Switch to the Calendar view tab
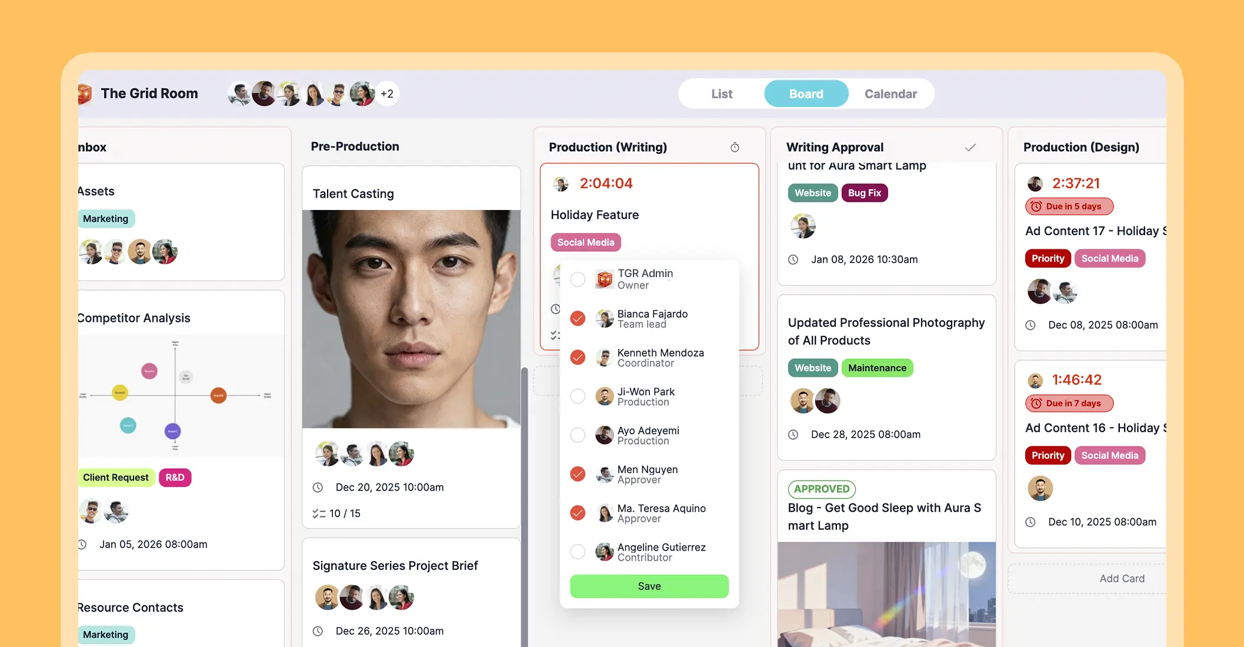This screenshot has height=647, width=1244. pos(890,94)
